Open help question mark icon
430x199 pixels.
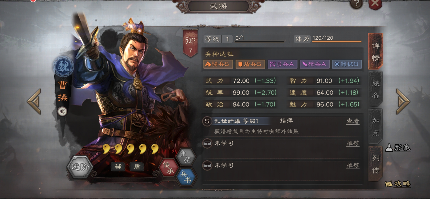pos(356,4)
